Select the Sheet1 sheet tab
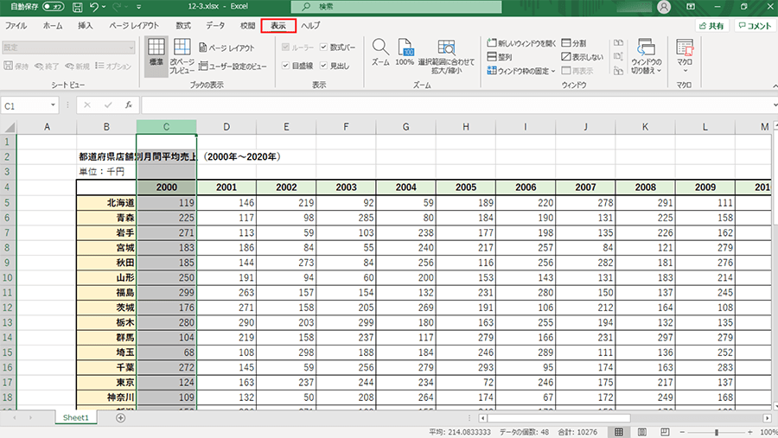This screenshot has height=438, width=778. (x=75, y=417)
